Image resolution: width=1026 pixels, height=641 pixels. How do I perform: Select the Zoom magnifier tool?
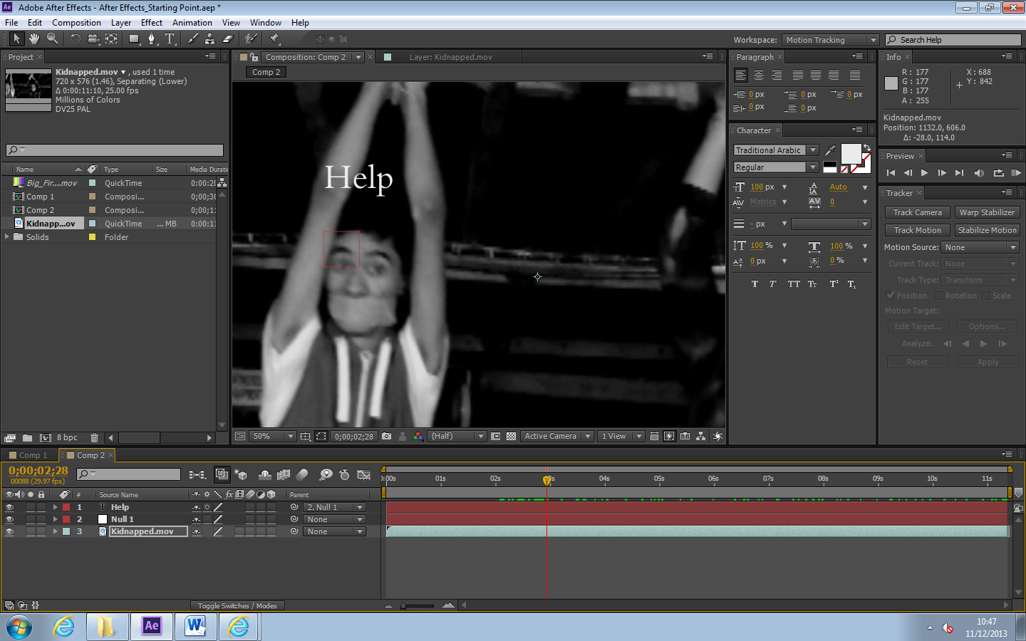point(52,39)
